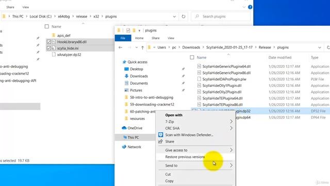The height and width of the screenshot is (186, 330).
Task: Sort by Name column in front window
Action: [x=202, y=57]
